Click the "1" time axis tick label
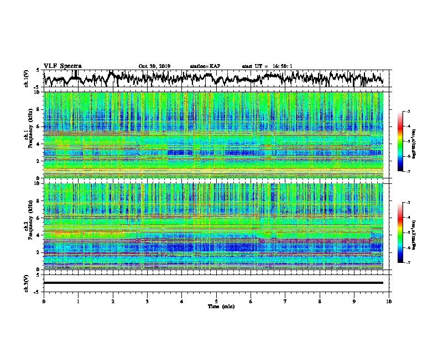 point(78,302)
